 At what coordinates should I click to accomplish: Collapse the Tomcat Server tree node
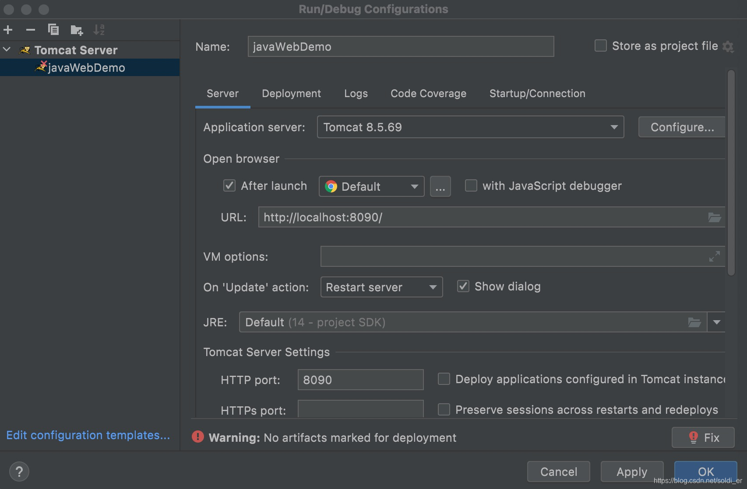pyautogui.click(x=7, y=49)
